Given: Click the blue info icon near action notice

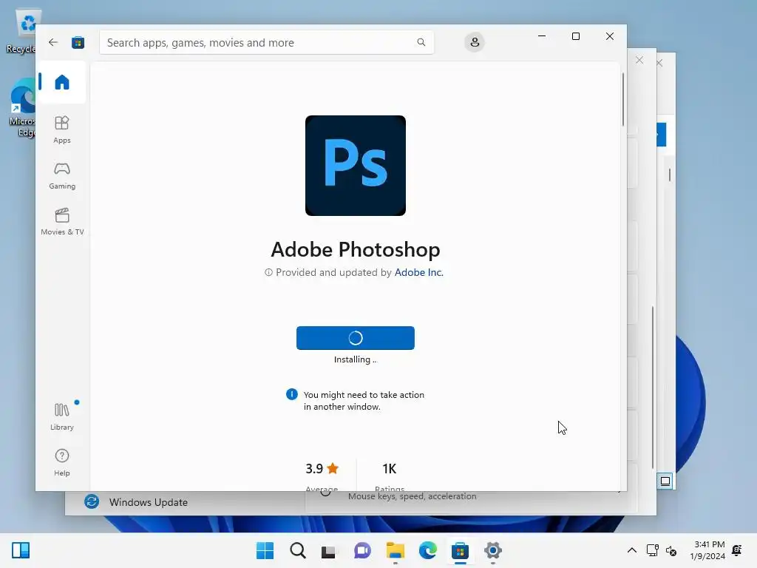Looking at the screenshot, I should point(291,395).
